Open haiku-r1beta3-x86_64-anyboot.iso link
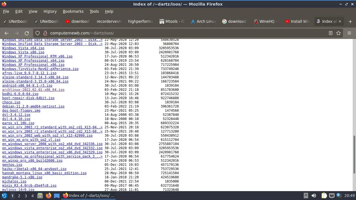This screenshot has width=356, height=200. pyautogui.click(x=34, y=169)
